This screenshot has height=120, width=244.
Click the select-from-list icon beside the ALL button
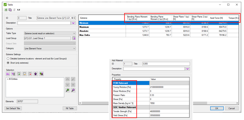pyautogui.click(x=13, y=74)
